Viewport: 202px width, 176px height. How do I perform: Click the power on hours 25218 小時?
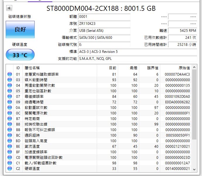[183, 45]
